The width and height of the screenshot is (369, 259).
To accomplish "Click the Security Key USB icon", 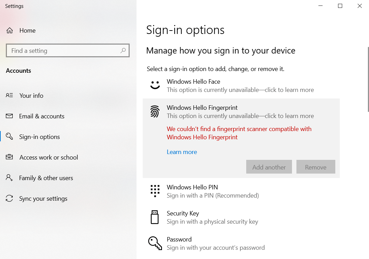I will [x=155, y=217].
